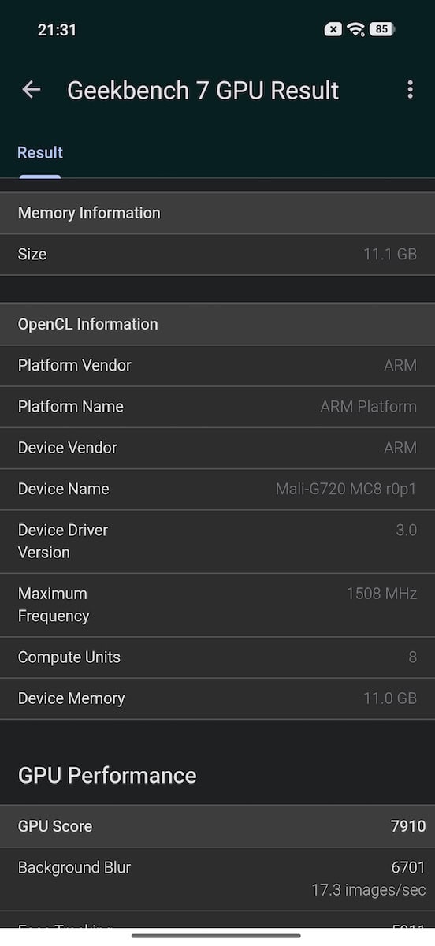
Task: Select the Platform Vendor row
Action: [x=217, y=366]
